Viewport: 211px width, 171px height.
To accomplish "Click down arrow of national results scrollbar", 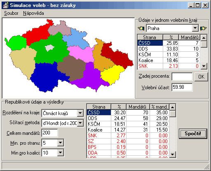I will click(173, 155).
